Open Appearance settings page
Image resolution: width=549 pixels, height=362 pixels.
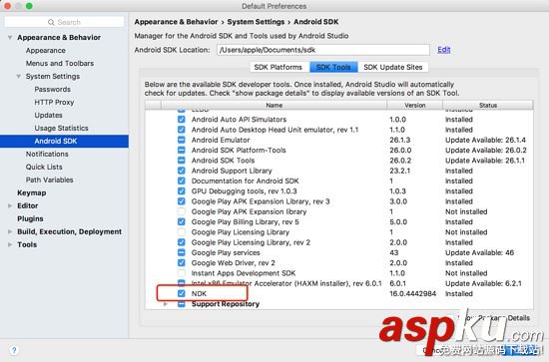[x=46, y=51]
